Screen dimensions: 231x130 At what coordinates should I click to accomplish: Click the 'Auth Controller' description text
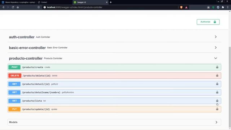[43, 37]
